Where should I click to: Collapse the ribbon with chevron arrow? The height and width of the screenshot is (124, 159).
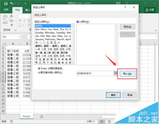[156, 30]
